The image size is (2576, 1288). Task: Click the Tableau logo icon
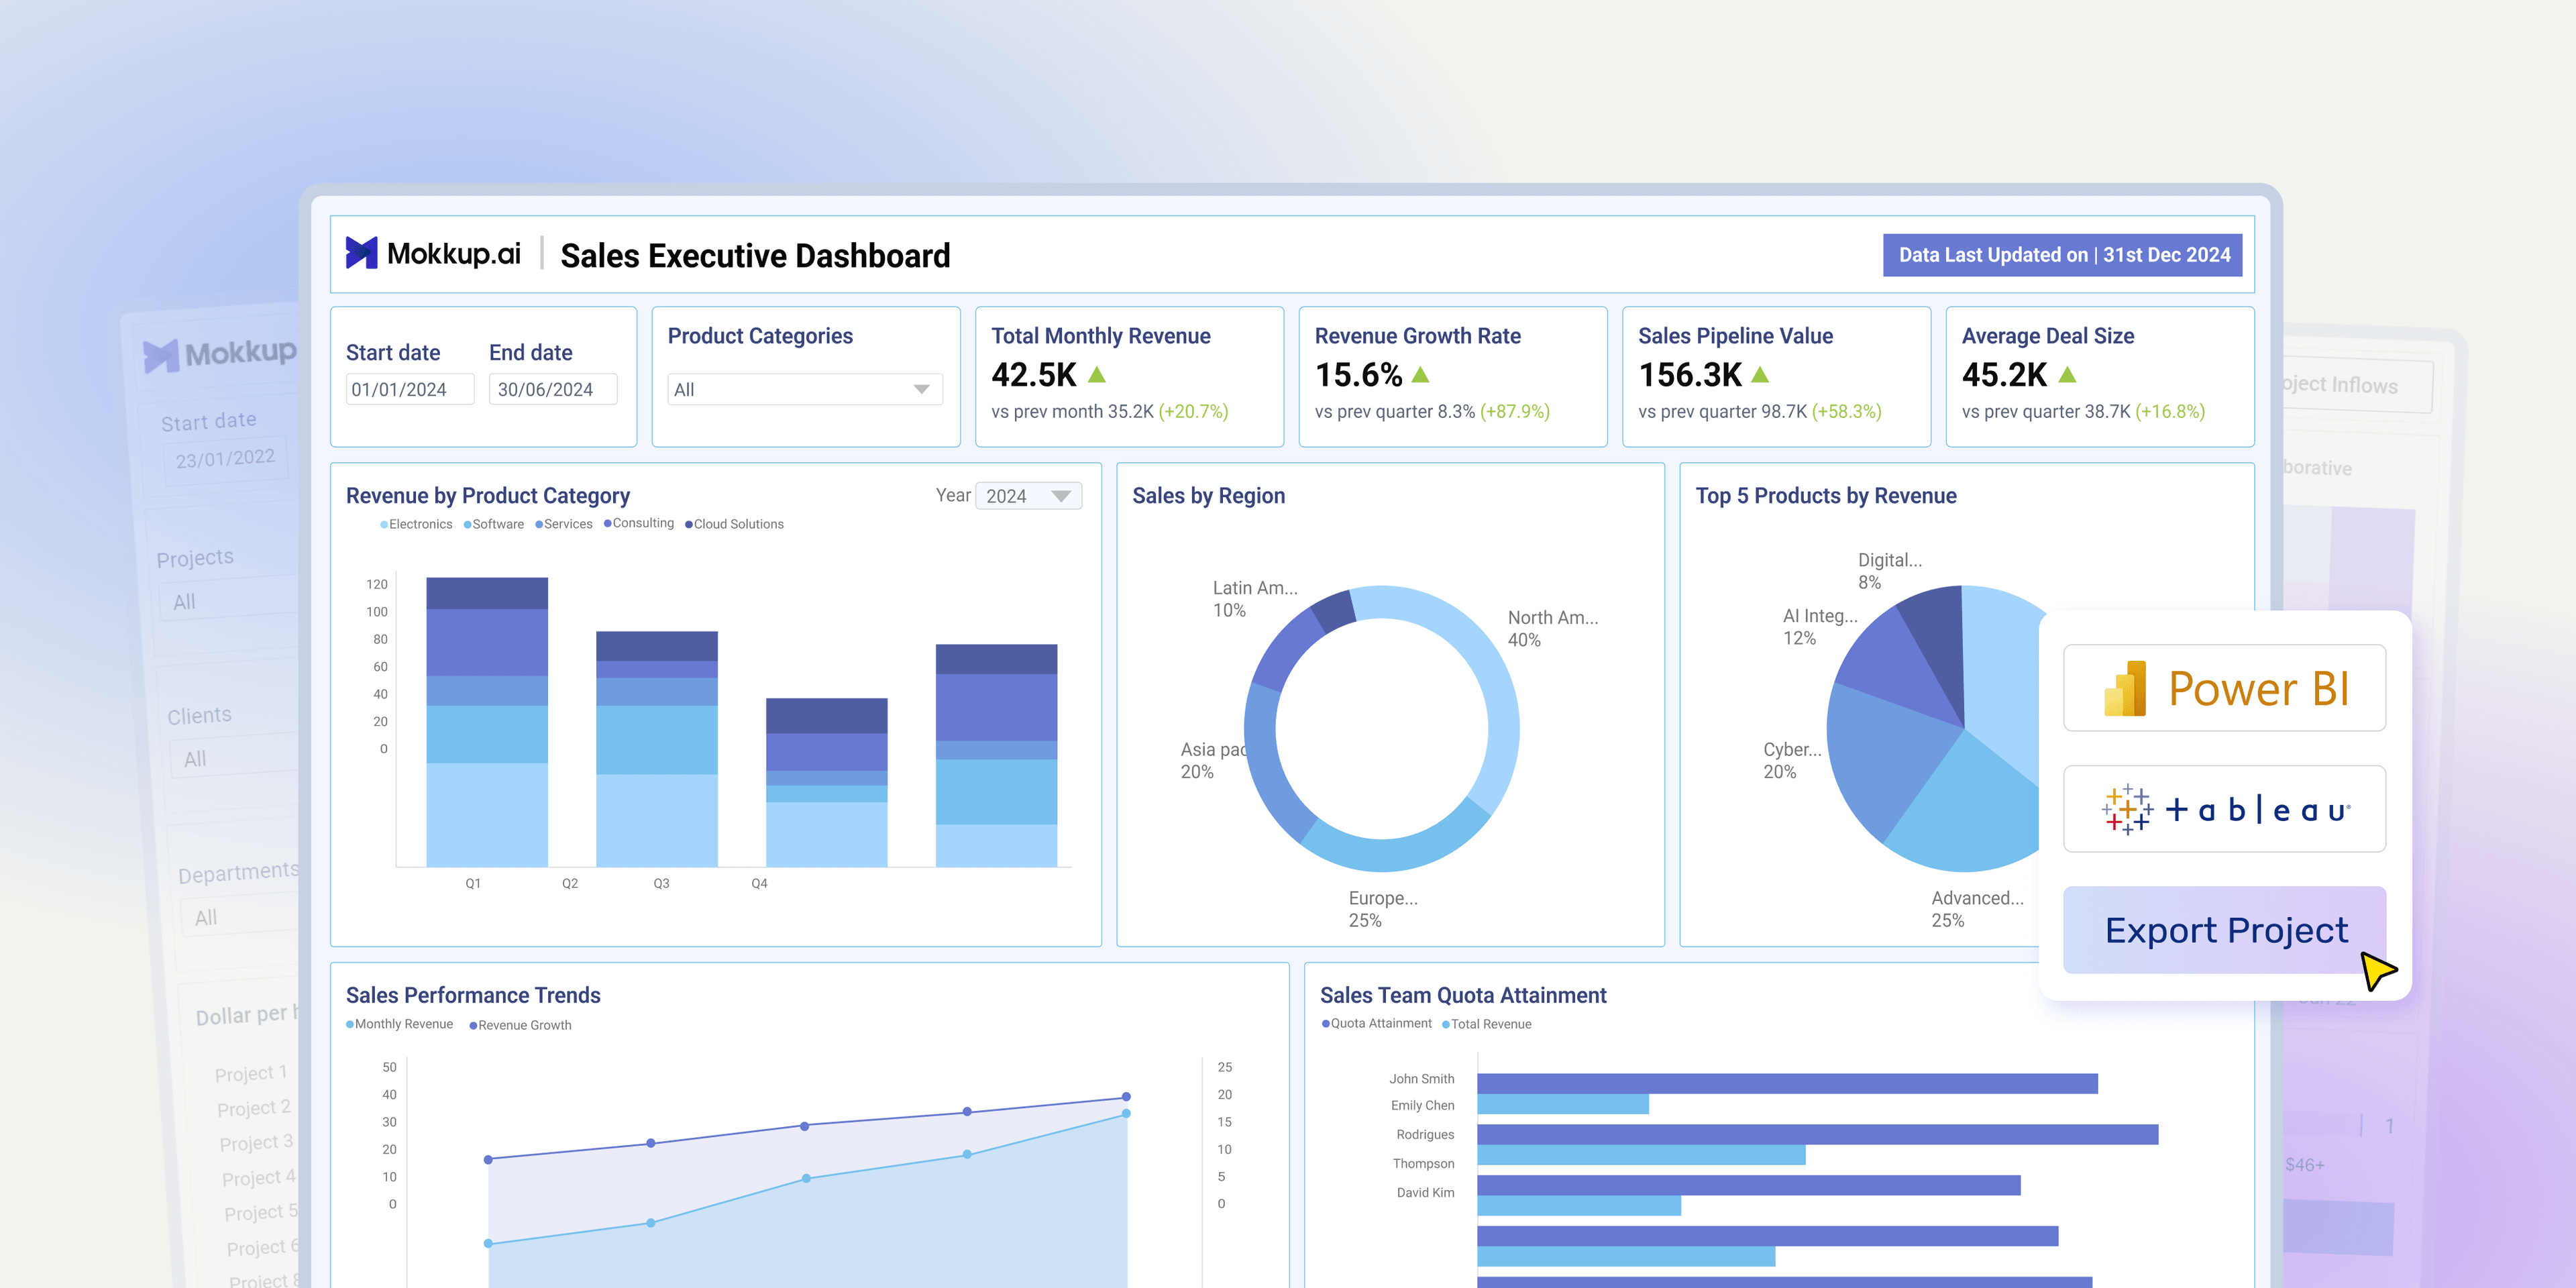coord(2127,809)
